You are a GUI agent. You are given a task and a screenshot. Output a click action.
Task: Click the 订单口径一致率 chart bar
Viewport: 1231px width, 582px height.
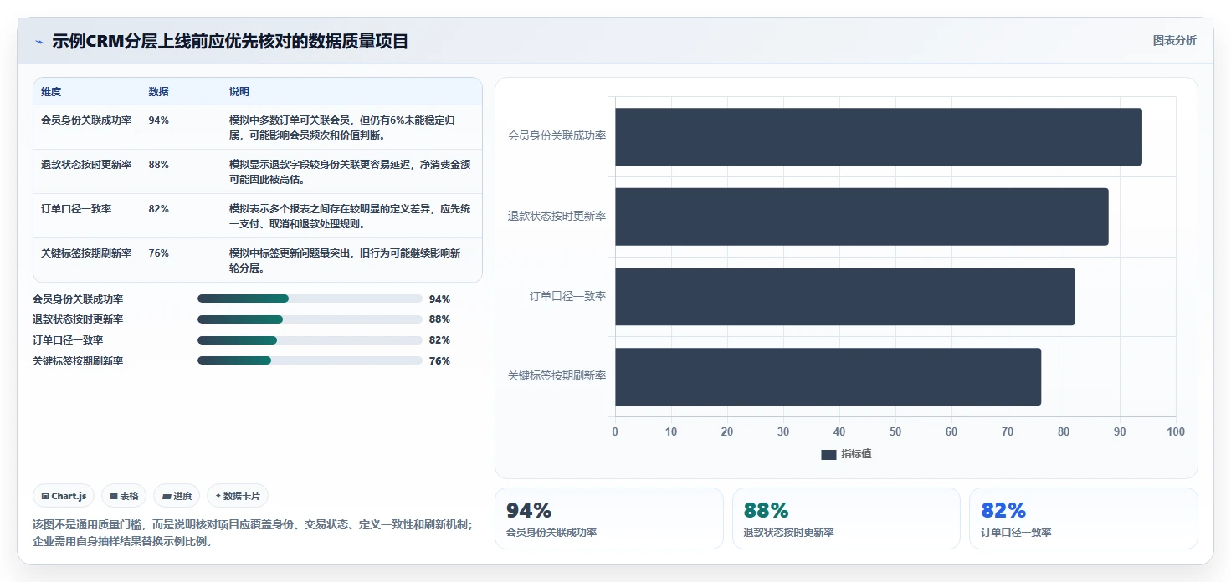point(845,297)
